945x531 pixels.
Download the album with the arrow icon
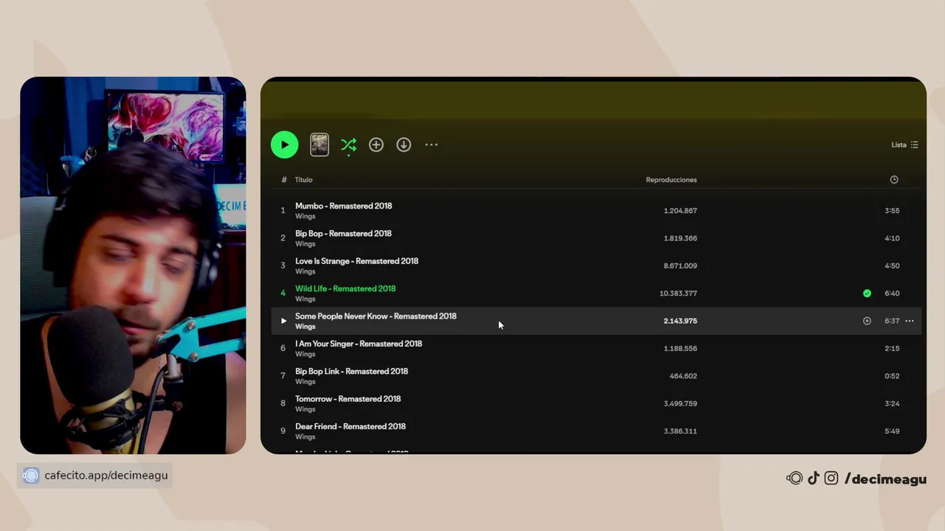point(403,145)
